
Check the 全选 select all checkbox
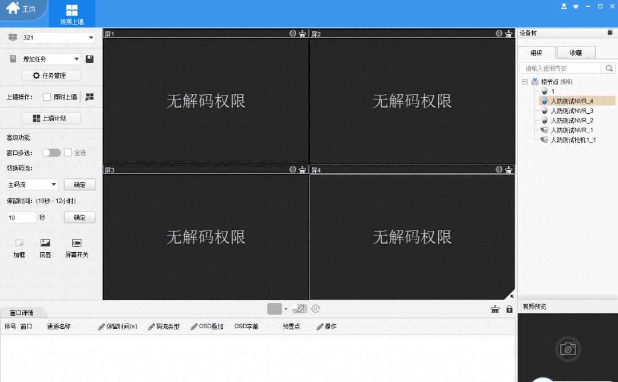click(68, 153)
